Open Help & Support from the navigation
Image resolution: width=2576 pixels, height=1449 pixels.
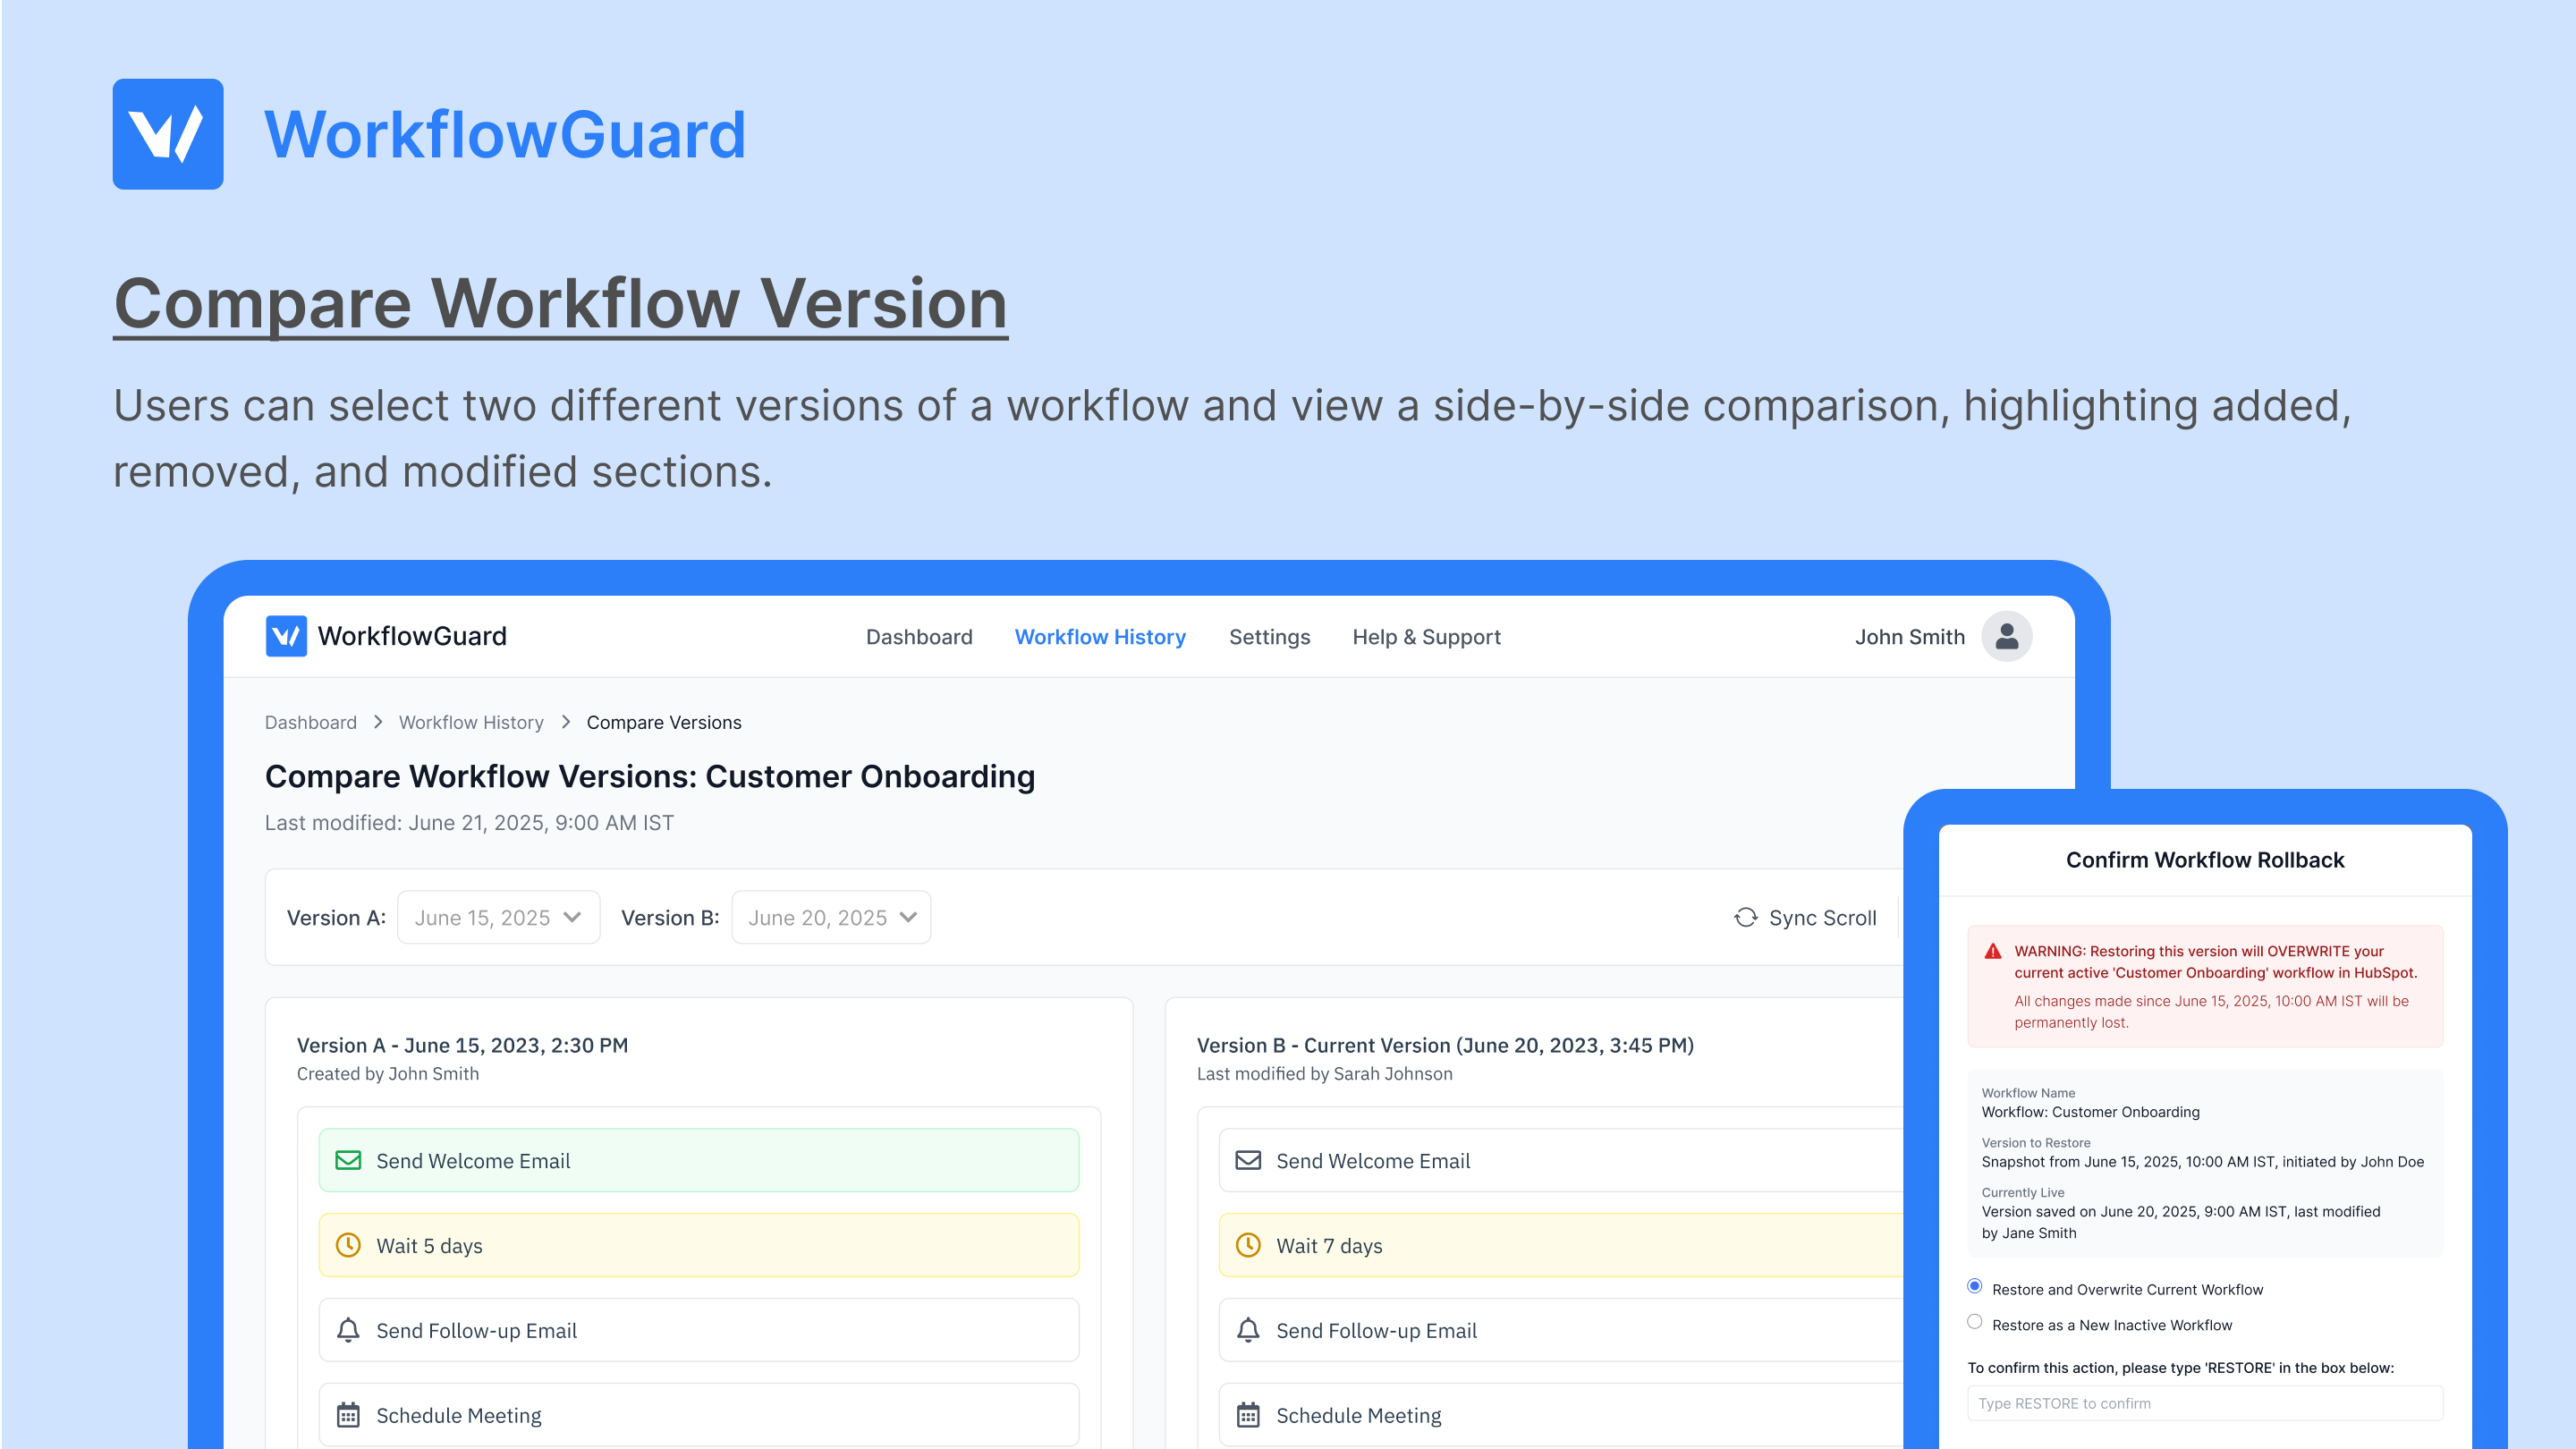[x=1426, y=636]
